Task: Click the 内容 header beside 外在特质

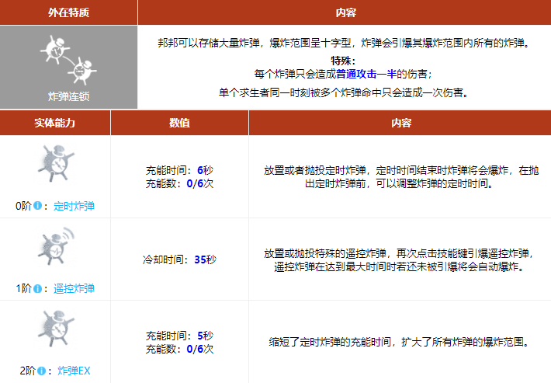Action: 345,12
